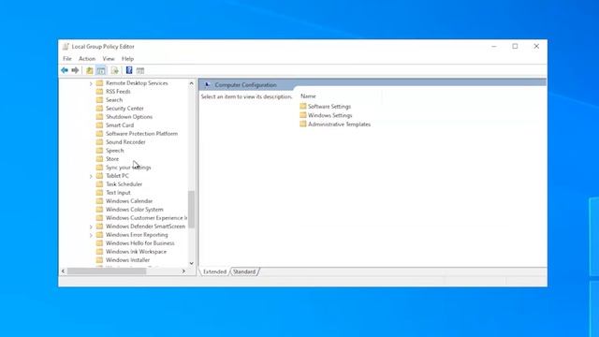Viewport: 599px width, 337px height.
Task: Select Windows Color System tree item
Action: point(135,210)
